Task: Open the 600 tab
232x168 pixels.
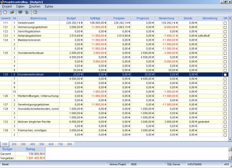Action: (51, 144)
